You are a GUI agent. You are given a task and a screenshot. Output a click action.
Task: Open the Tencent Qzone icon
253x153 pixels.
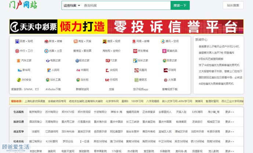click(x=163, y=41)
